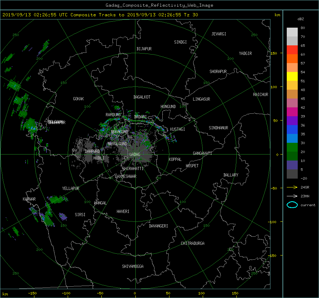Click the CHITRADURGA city label
The image size is (319, 298).
(192, 243)
